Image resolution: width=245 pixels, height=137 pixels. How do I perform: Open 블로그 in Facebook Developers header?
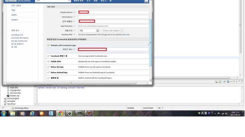pyautogui.click(x=103, y=1)
